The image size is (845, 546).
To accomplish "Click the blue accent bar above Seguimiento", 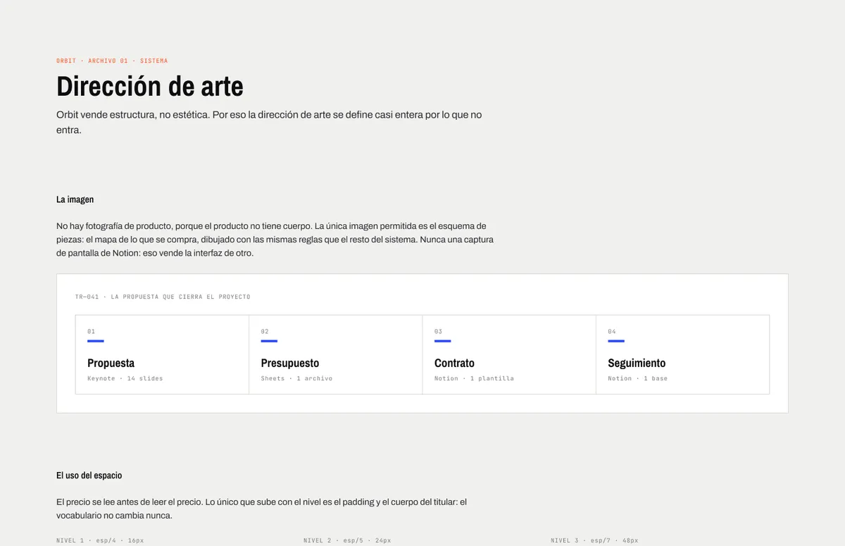I will (x=616, y=341).
